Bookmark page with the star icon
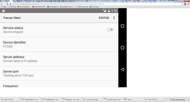The image size is (190, 102). pyautogui.click(x=182, y=4)
